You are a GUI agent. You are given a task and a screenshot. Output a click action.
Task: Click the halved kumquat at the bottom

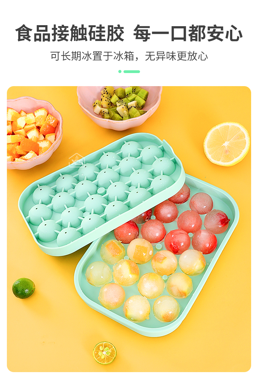(105, 353)
